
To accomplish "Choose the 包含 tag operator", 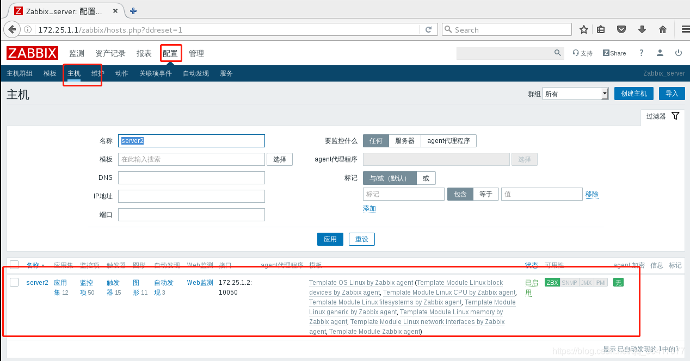I will coord(460,194).
